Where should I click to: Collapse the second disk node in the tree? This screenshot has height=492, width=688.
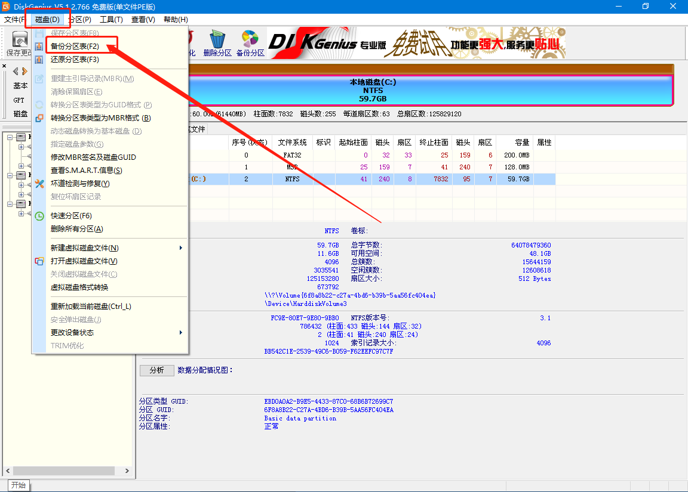10,175
